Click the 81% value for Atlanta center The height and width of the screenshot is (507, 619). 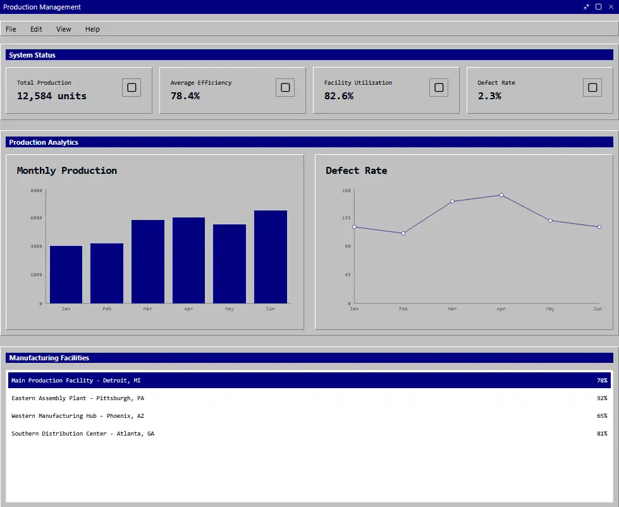coord(602,434)
